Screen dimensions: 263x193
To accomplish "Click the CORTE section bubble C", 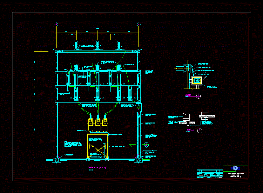I will (199, 96).
